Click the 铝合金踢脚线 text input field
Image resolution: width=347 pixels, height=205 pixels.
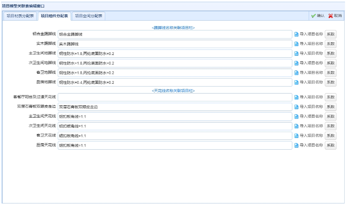pos(175,34)
